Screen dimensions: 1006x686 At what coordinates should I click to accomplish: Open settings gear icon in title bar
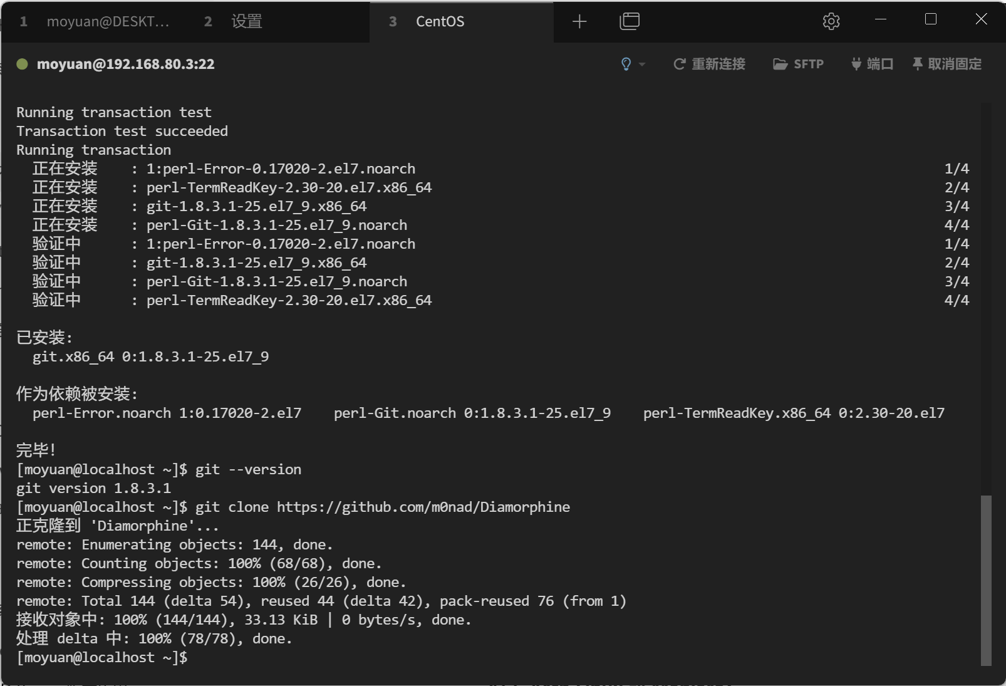tap(831, 21)
